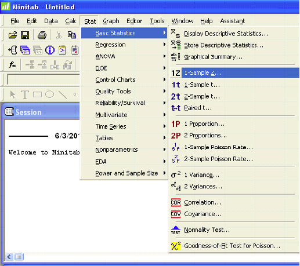Viewport: 300px width, 266px height.
Task: Expand Power and Sample Size submenu
Action: click(x=124, y=173)
